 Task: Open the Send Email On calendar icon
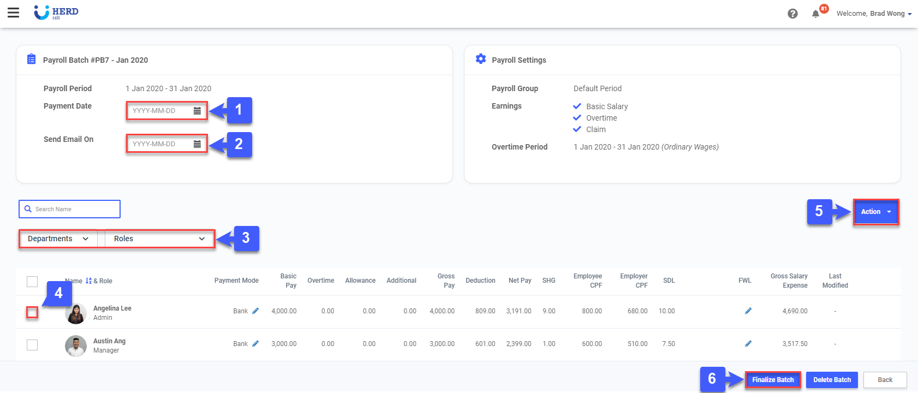tap(197, 144)
